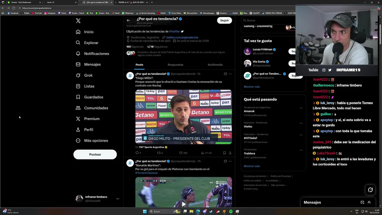Open the Diego Milito video thumbnail
The image size is (382, 215).
(x=184, y=117)
